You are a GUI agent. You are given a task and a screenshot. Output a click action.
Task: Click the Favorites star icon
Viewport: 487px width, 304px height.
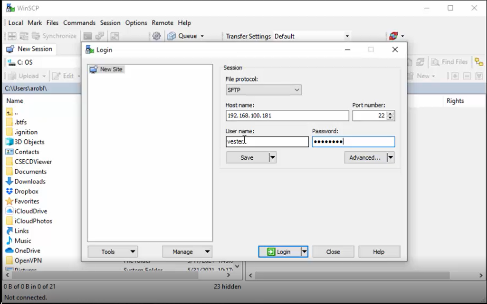[10, 201]
